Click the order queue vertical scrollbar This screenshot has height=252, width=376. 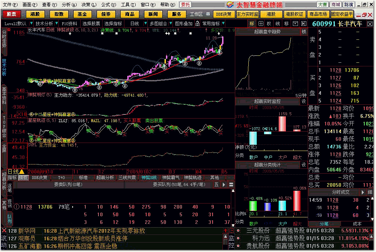[x=233, y=208]
